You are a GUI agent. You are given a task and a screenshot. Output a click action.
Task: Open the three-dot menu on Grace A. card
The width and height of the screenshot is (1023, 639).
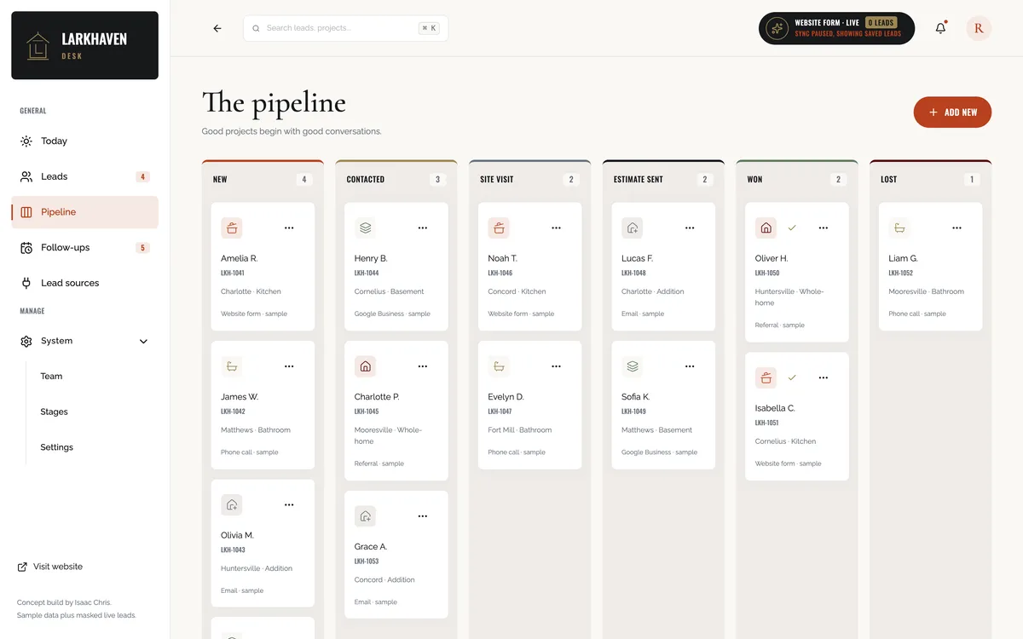pyautogui.click(x=423, y=516)
